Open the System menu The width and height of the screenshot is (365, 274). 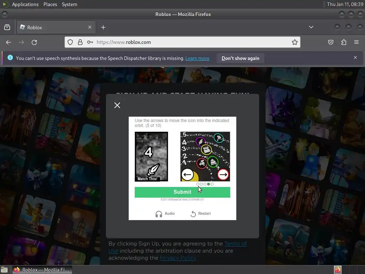point(70,4)
